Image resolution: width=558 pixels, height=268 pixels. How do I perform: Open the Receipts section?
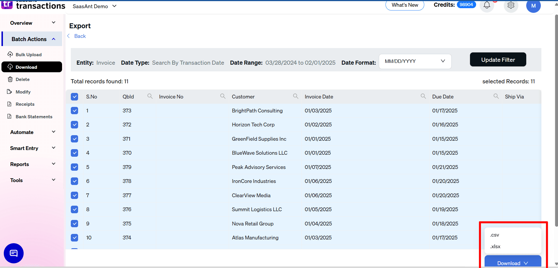(x=25, y=104)
